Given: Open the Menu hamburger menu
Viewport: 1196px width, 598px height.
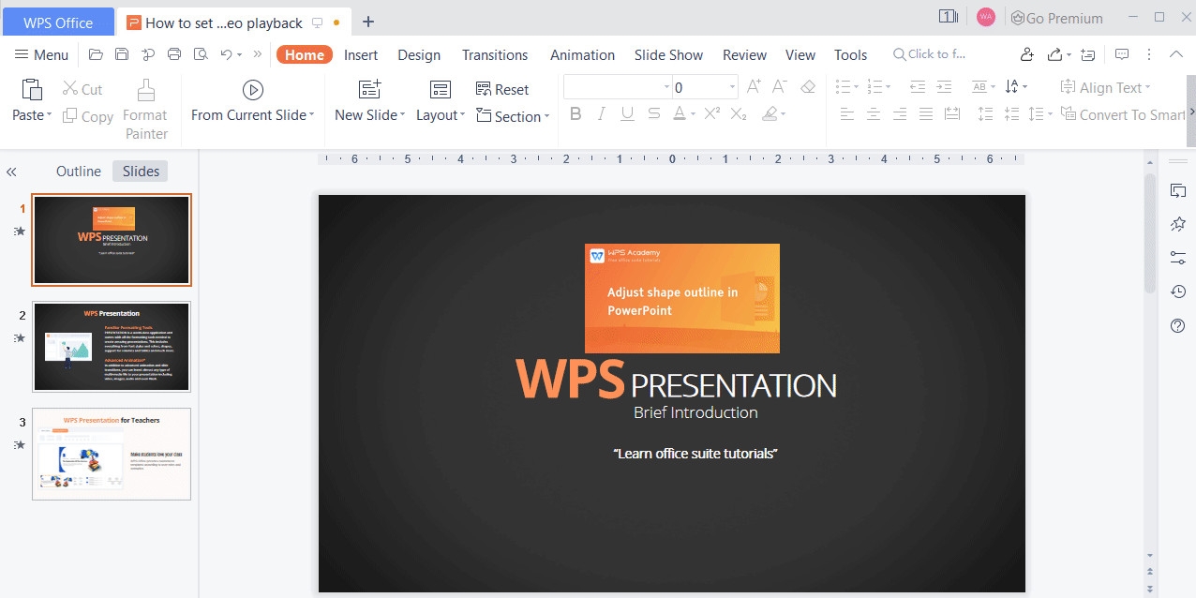Looking at the screenshot, I should coord(42,54).
